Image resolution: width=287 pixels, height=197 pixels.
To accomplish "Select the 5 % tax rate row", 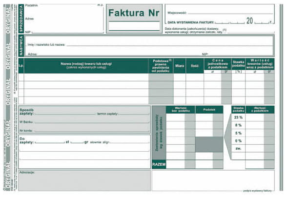I will point(253,133).
